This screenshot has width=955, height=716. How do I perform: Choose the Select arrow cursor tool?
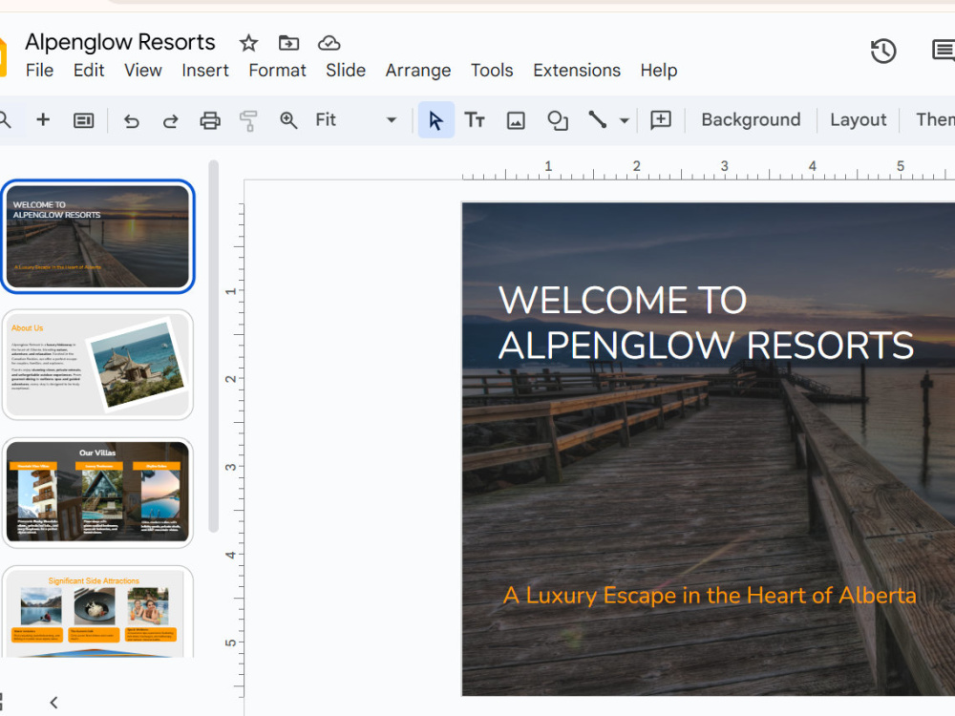click(x=436, y=120)
